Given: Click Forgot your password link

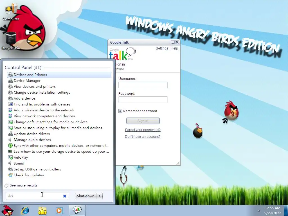Looking at the screenshot, I should pos(143,130).
